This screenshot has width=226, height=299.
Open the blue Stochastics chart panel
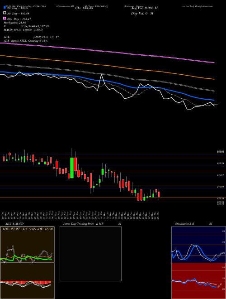click(x=198, y=245)
